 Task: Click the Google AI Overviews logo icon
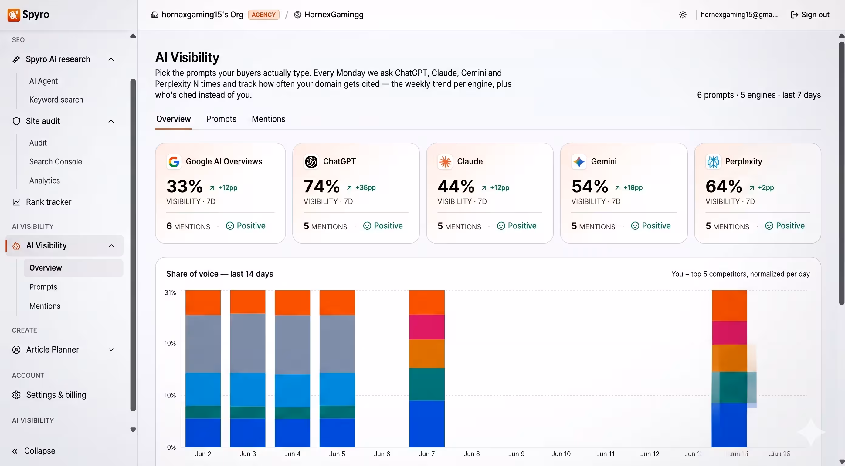tap(174, 162)
